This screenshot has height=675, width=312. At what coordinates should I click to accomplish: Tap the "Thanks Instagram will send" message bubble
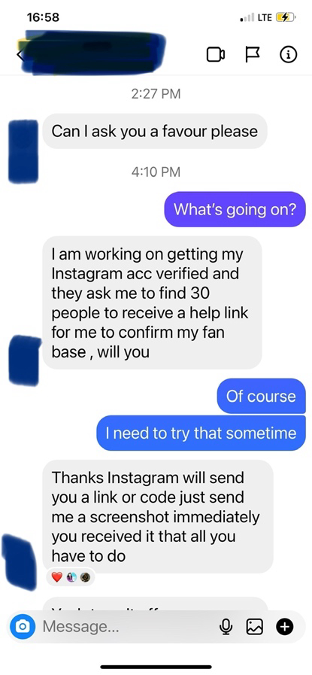[158, 516]
